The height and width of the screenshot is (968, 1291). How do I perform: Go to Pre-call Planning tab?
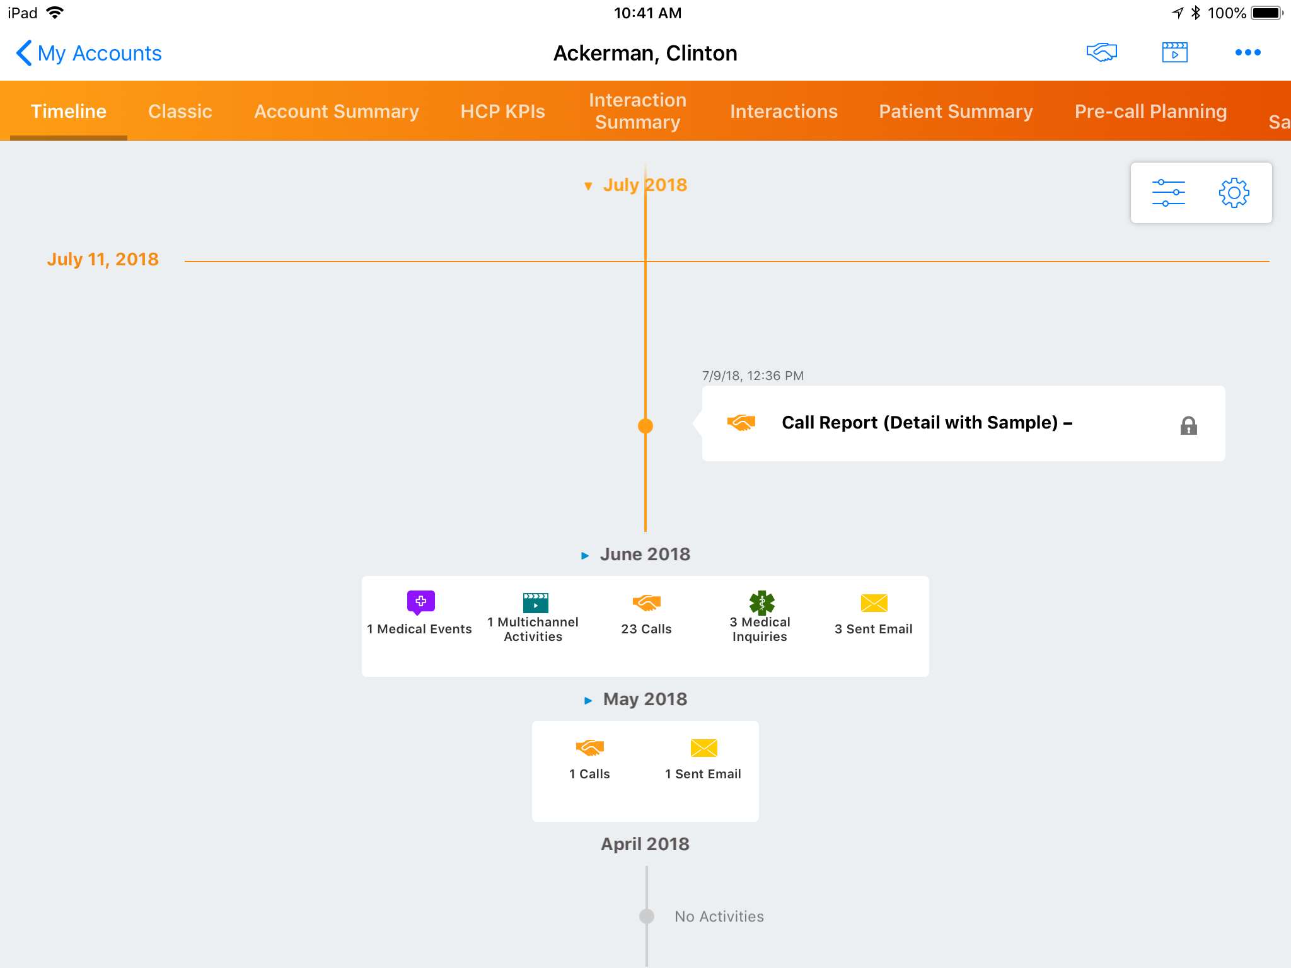(1150, 112)
